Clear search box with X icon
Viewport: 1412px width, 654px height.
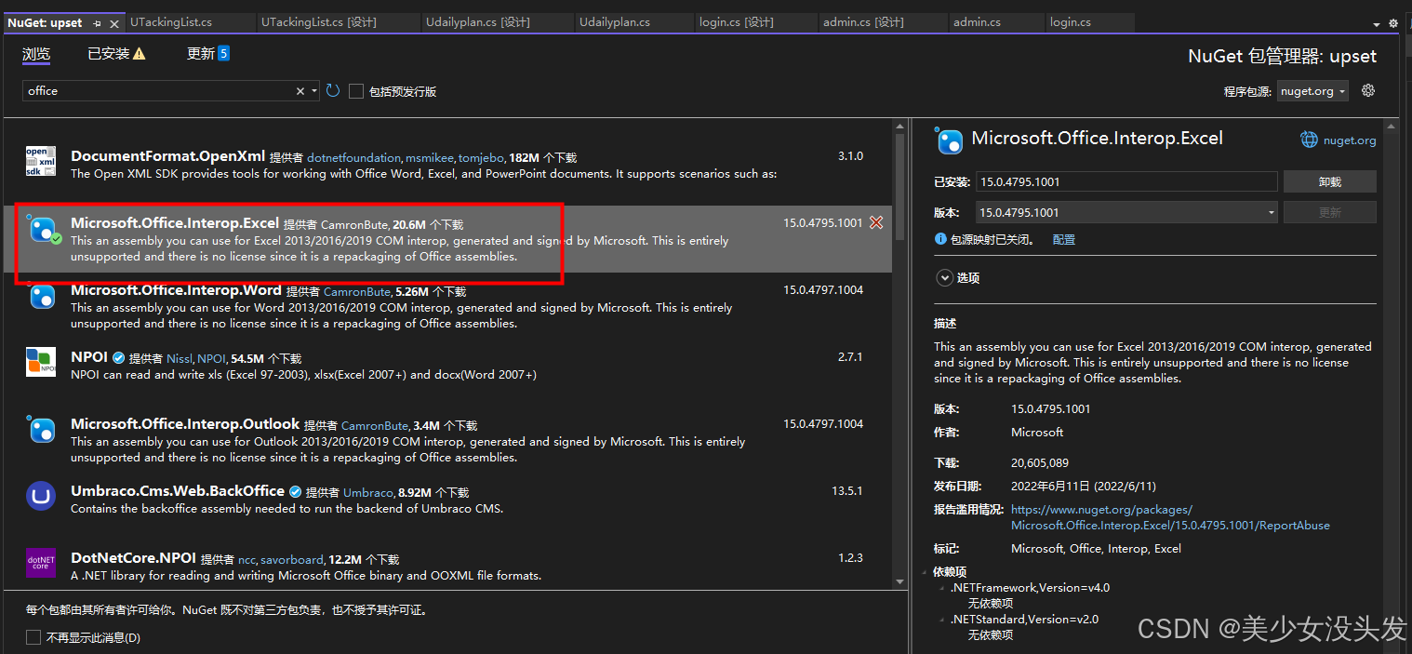(x=300, y=90)
